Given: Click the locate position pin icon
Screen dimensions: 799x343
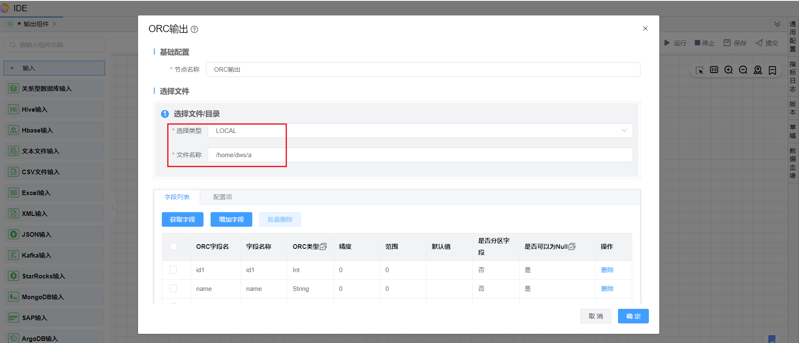Looking at the screenshot, I should coord(758,70).
